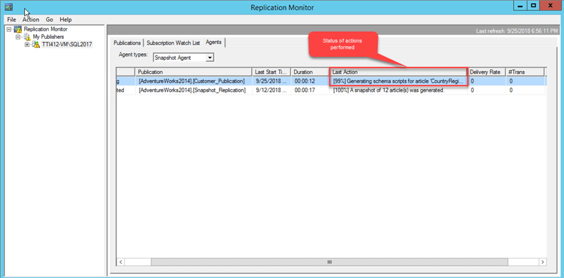The width and height of the screenshot is (564, 278).
Task: Click the horizontal scrollbar left arrow
Action: pos(121,262)
